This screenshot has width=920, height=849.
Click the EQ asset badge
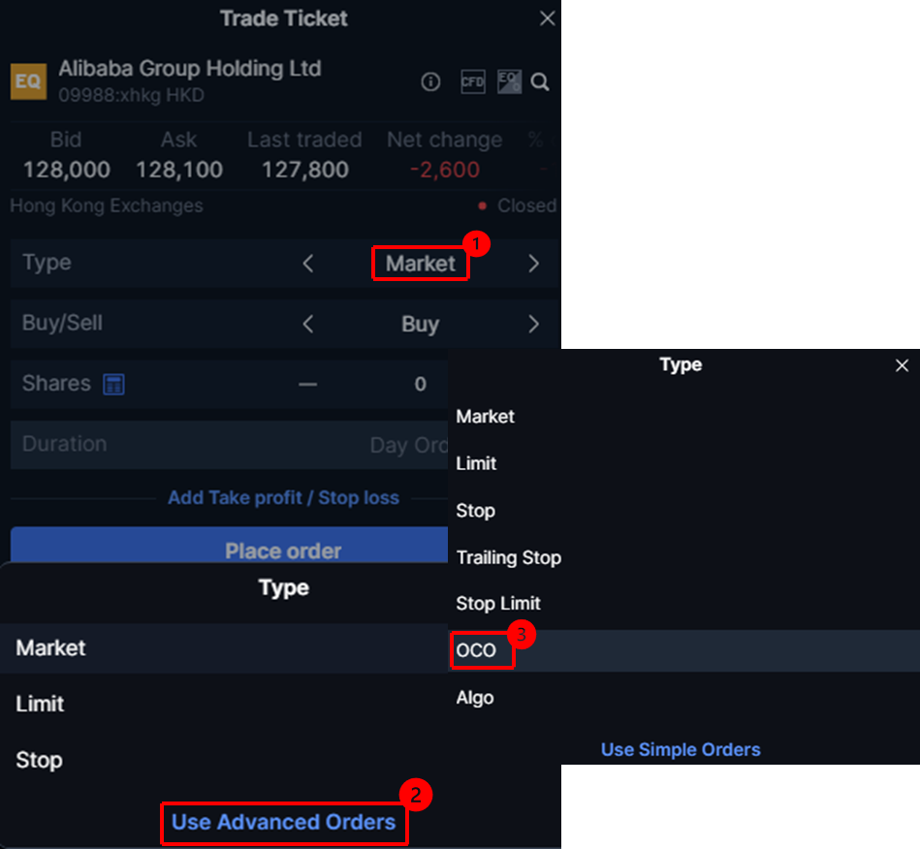[28, 81]
